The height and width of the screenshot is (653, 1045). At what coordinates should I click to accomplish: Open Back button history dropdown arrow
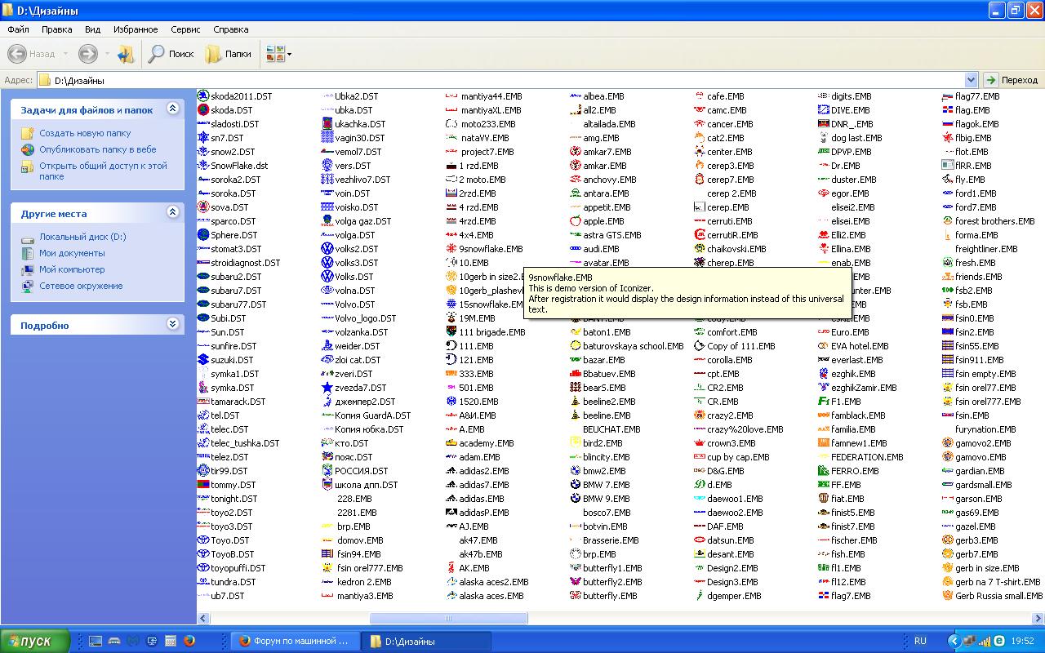click(65, 55)
